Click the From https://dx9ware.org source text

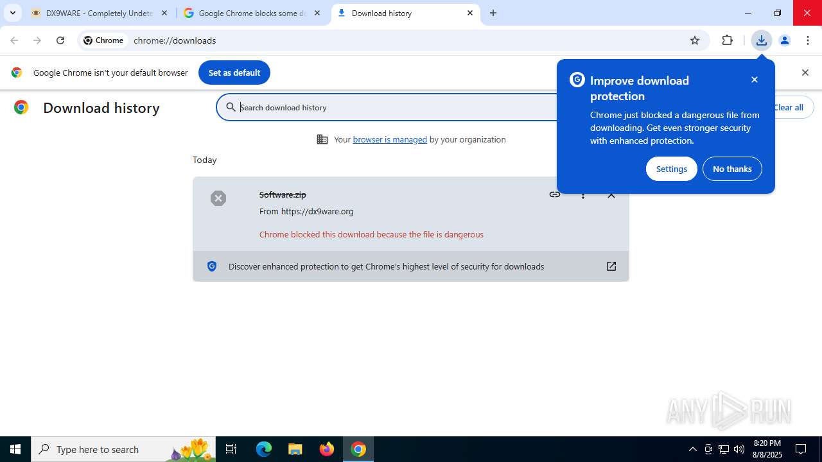coord(306,211)
